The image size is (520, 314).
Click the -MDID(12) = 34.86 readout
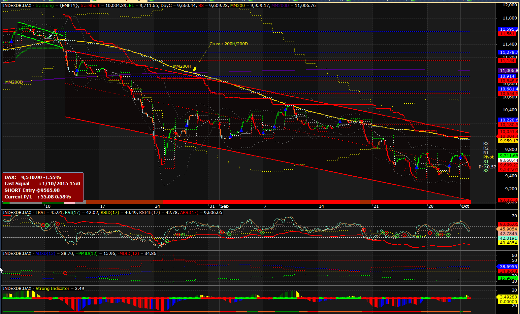coord(137,253)
